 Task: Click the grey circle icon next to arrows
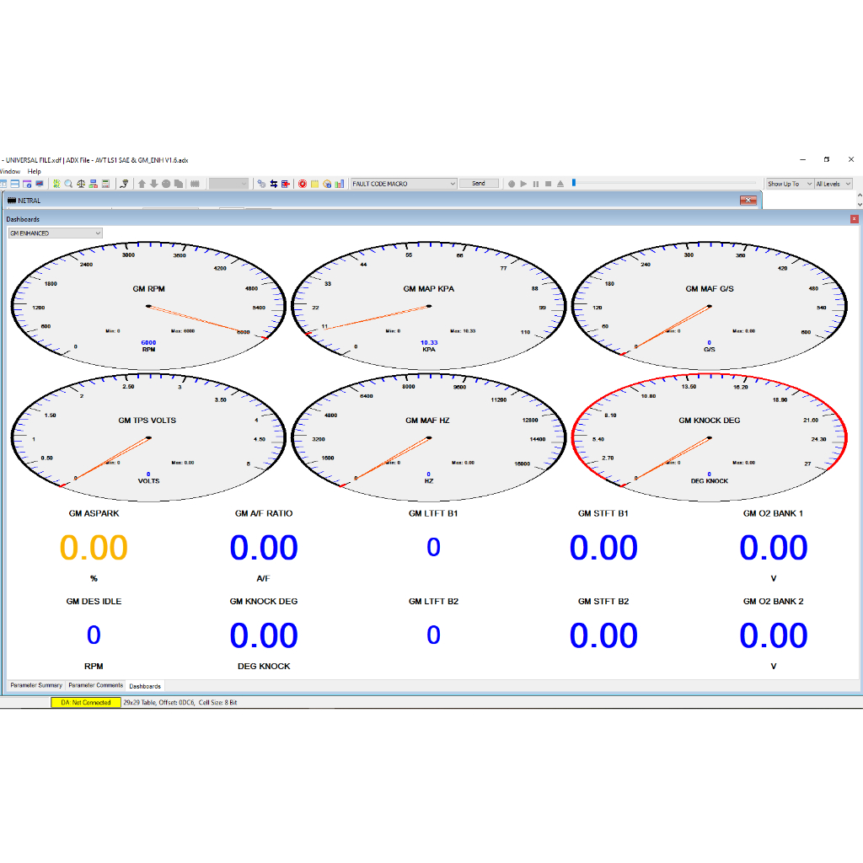tap(166, 184)
